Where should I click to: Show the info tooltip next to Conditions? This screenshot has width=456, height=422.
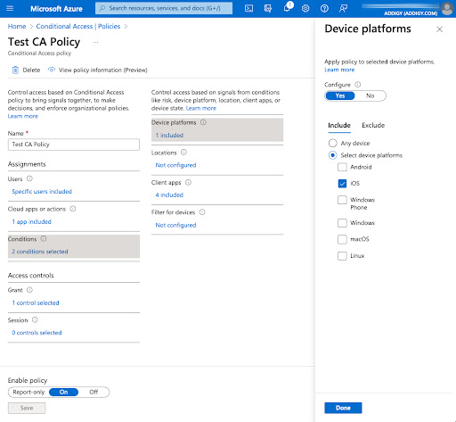tap(44, 239)
